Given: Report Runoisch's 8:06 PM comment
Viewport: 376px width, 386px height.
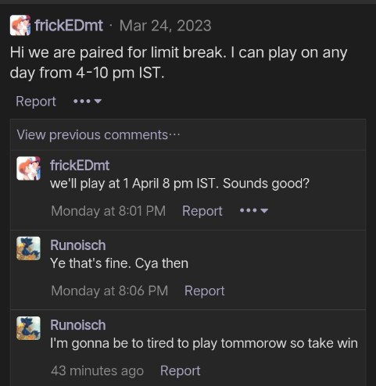Looking at the screenshot, I should coord(205,291).
